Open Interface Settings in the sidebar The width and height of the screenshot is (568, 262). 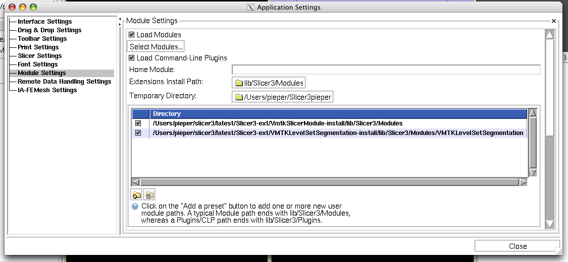[44, 22]
